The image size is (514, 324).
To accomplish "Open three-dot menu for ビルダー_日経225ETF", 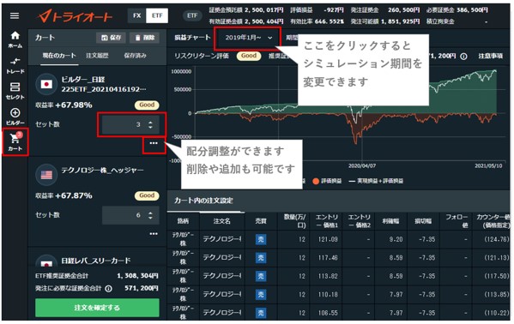I will [154, 143].
